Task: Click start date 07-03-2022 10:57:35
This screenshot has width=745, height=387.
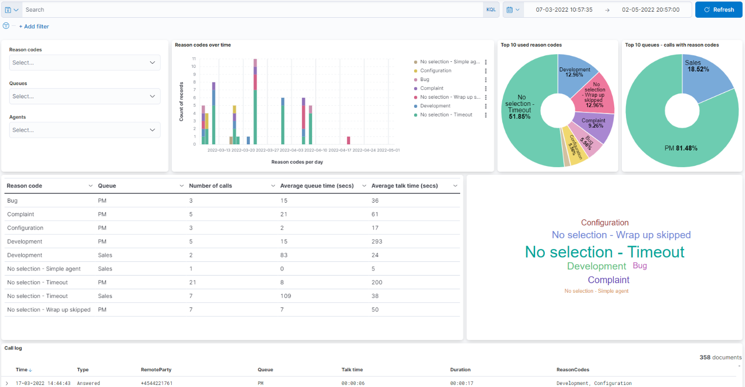Action: click(x=564, y=10)
